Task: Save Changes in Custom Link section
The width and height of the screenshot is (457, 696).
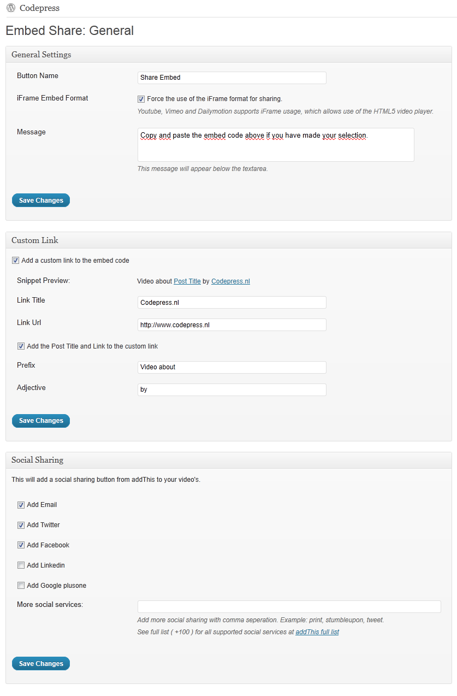Action: 41,421
